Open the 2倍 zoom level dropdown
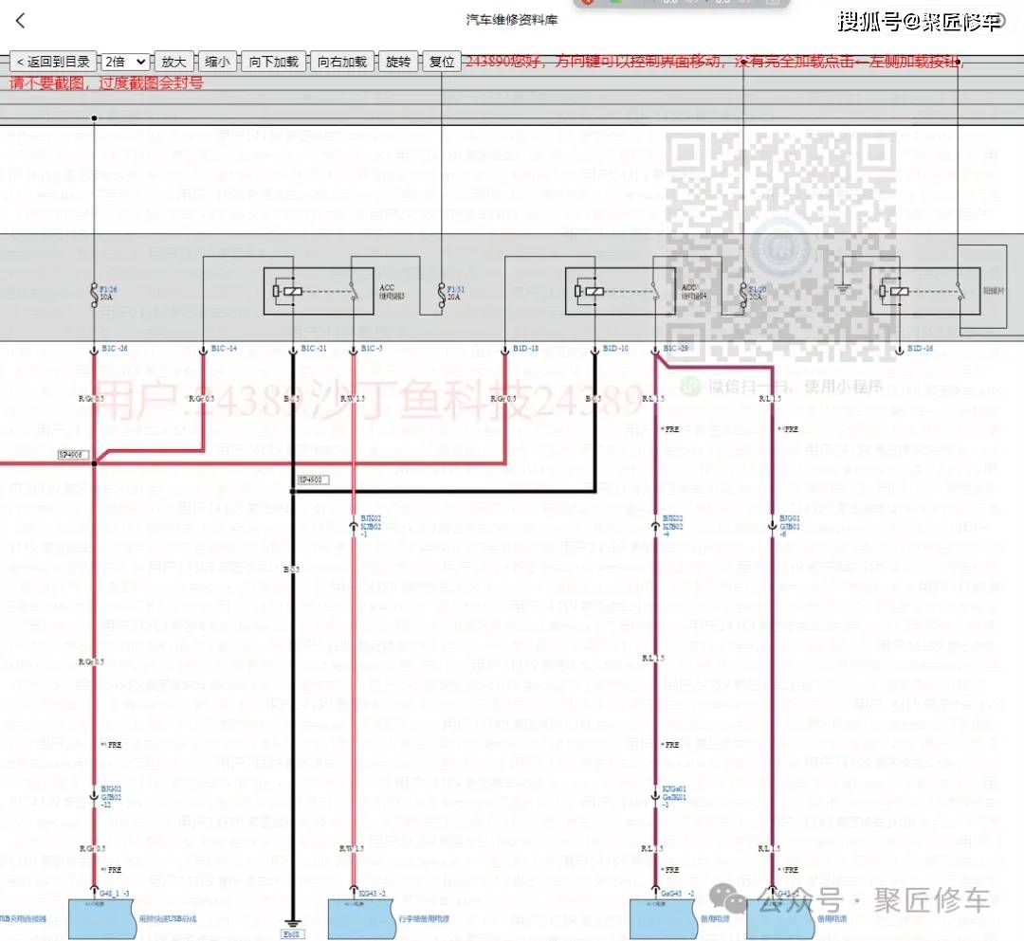The width and height of the screenshot is (1024, 941). click(x=125, y=62)
